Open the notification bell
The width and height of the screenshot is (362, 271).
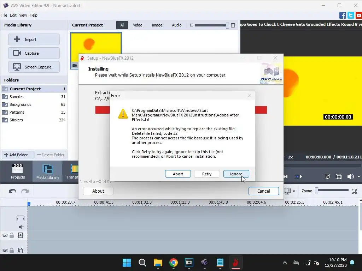coord(352,263)
